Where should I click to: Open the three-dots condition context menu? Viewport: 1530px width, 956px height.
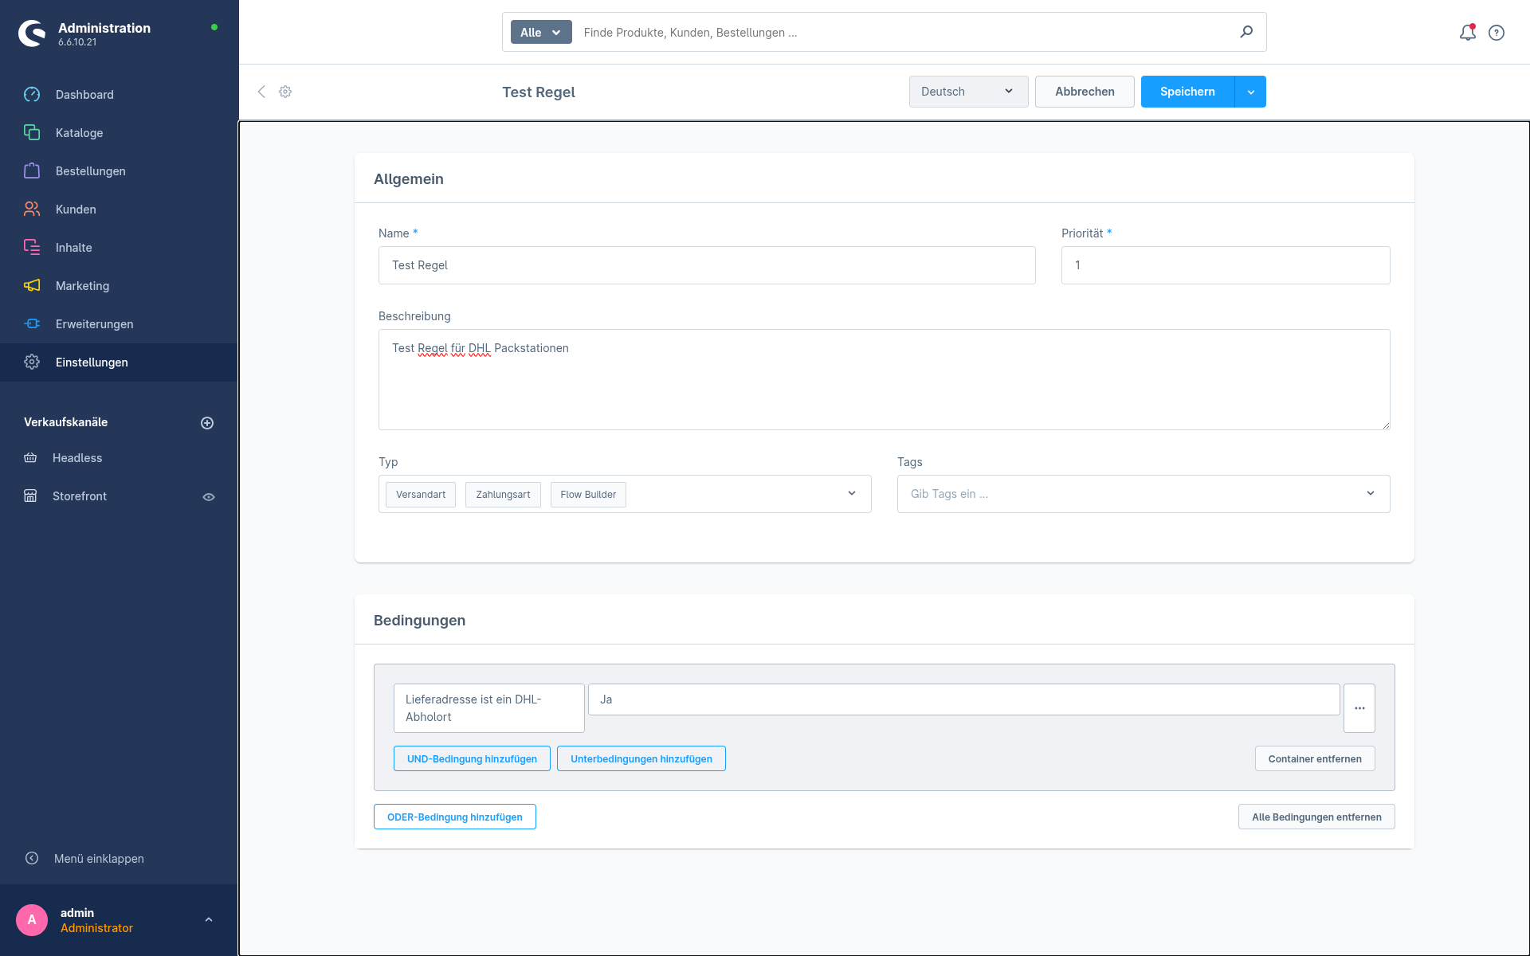(x=1359, y=708)
